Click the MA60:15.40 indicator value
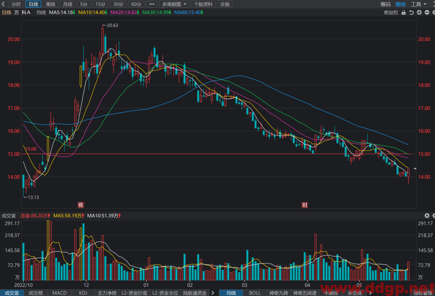Screen dimensions: 435x296 tap(188, 12)
